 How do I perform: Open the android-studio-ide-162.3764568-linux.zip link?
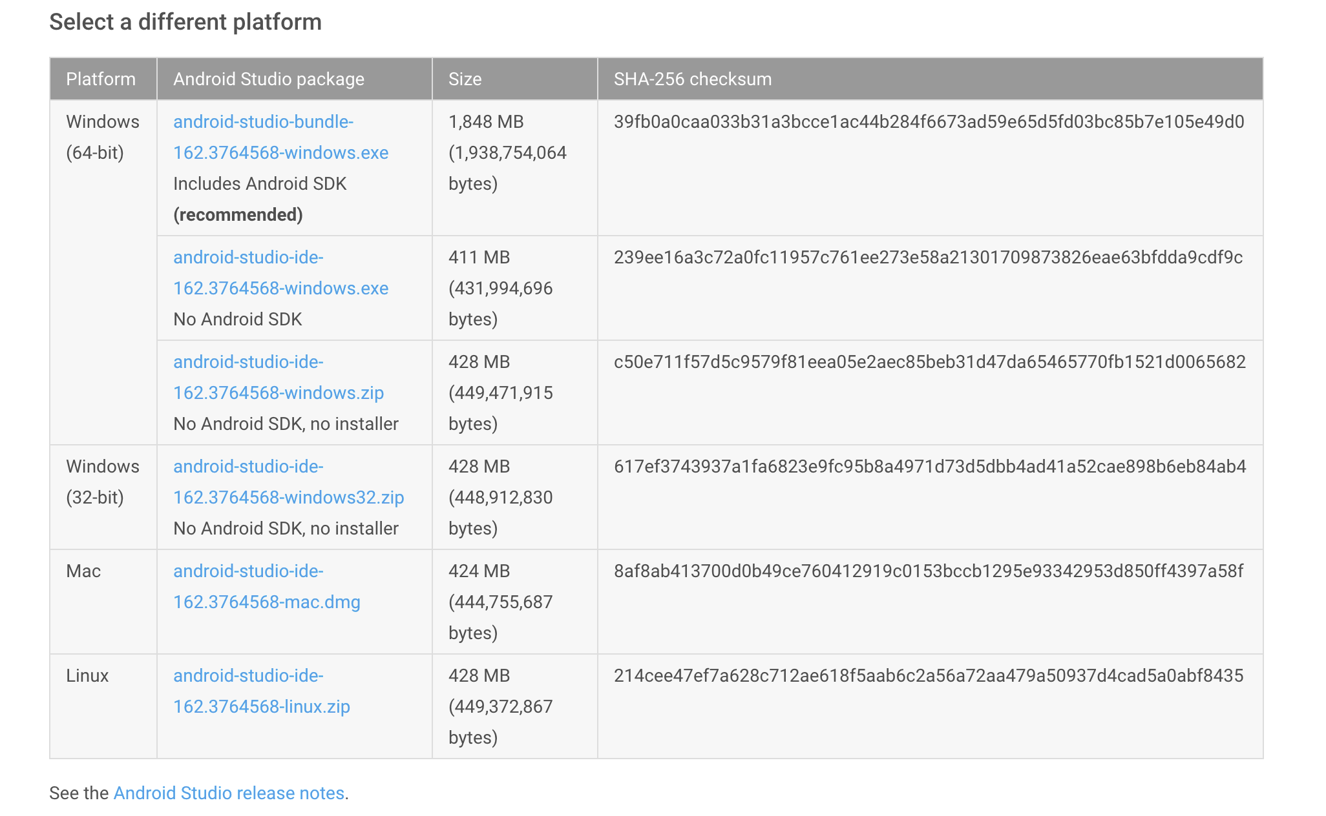click(261, 691)
